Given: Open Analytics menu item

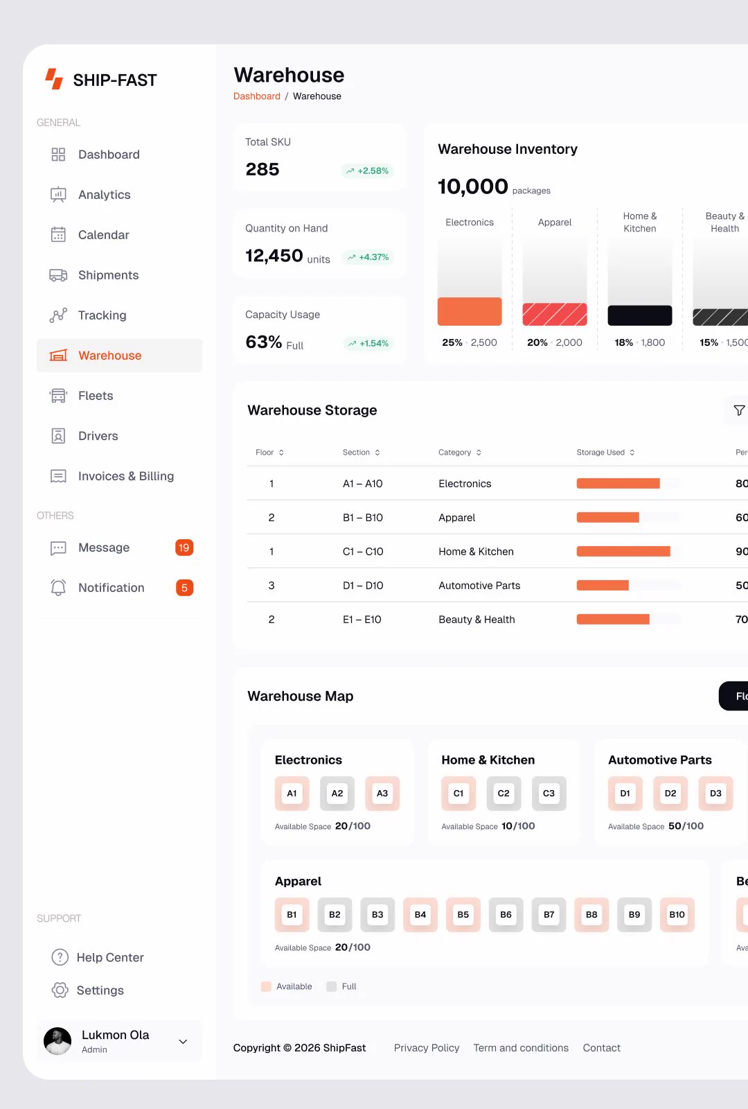Looking at the screenshot, I should point(119,195).
